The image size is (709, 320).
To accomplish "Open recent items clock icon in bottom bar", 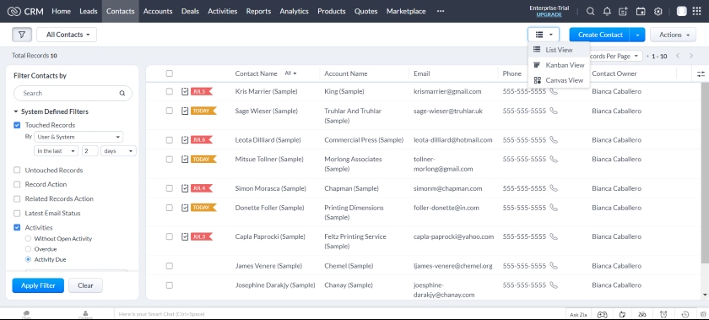I will [x=685, y=315].
